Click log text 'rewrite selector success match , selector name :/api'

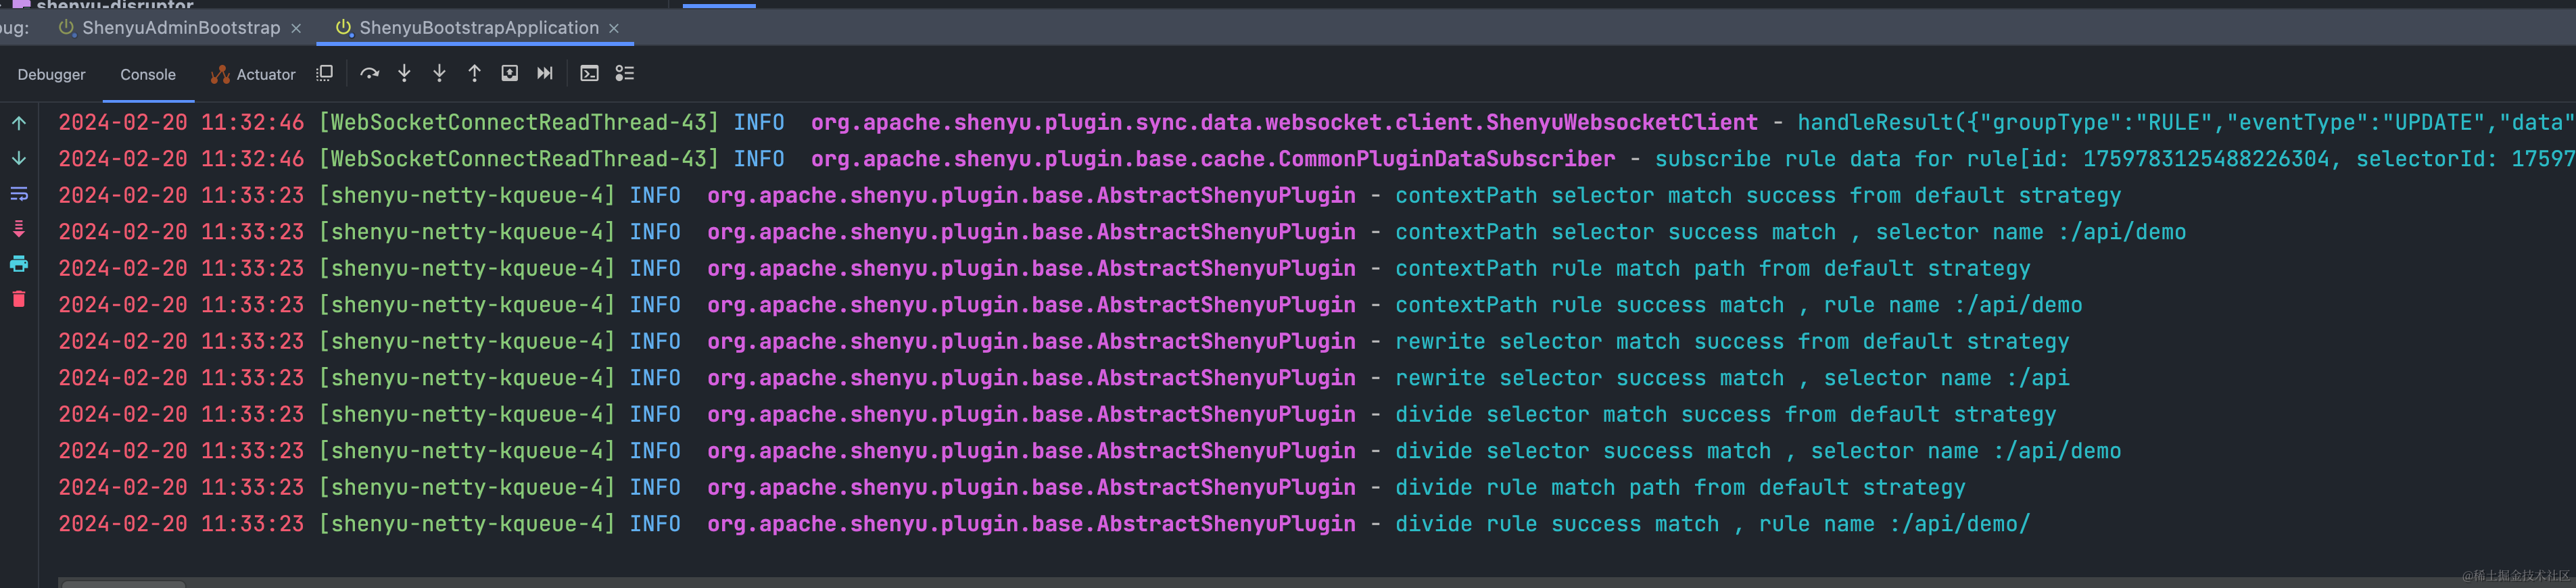pyautogui.click(x=1732, y=378)
